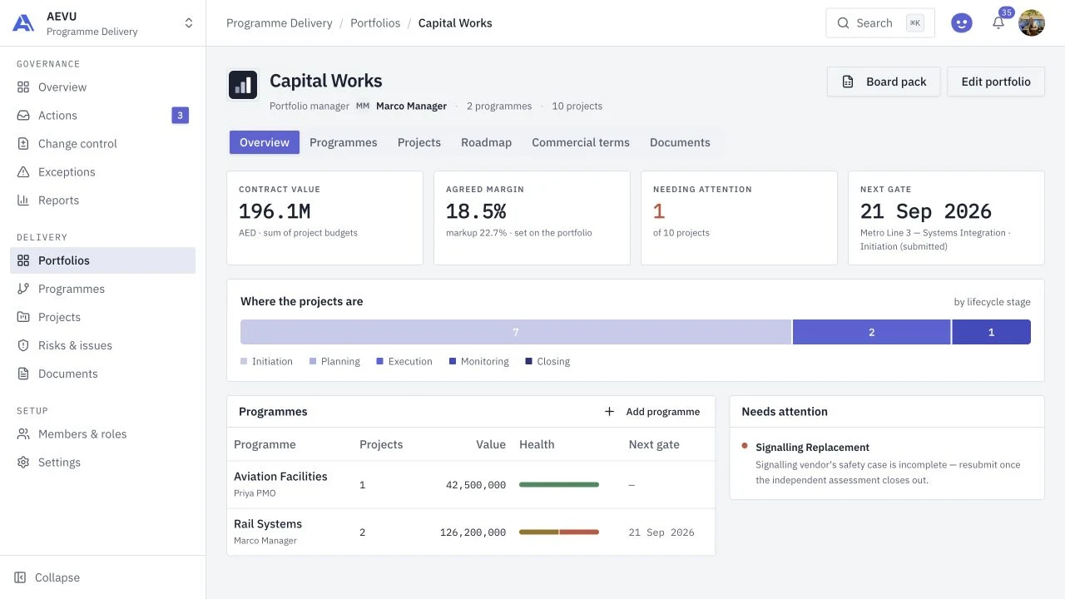This screenshot has height=599, width=1065.
Task: Click the Change control document icon
Action: tap(23, 144)
